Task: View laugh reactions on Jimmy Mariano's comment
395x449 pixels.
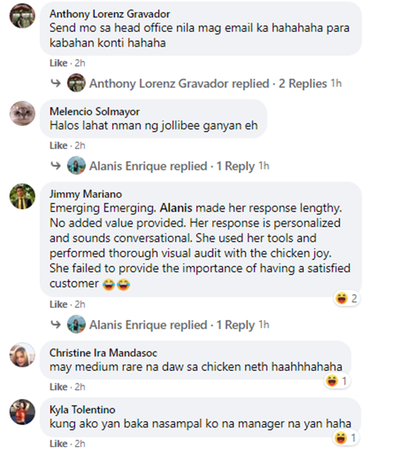Action: point(347,299)
